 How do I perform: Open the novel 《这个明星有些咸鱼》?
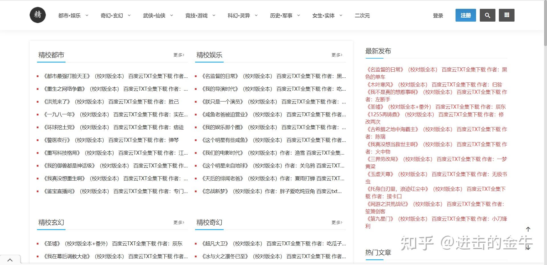[x=273, y=140]
